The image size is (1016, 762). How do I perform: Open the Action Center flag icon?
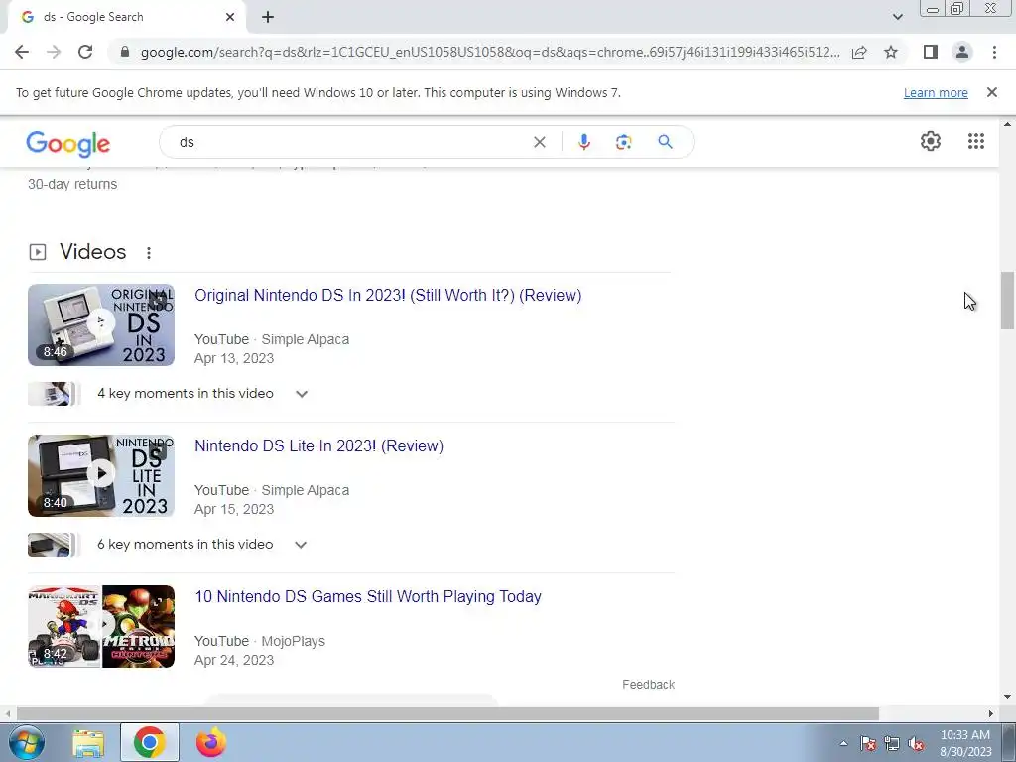(x=868, y=743)
